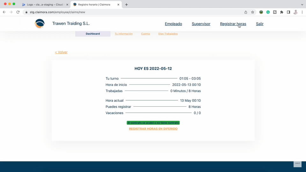Open the Días Trabajados sub-tab
The height and width of the screenshot is (172, 306).
pyautogui.click(x=168, y=34)
